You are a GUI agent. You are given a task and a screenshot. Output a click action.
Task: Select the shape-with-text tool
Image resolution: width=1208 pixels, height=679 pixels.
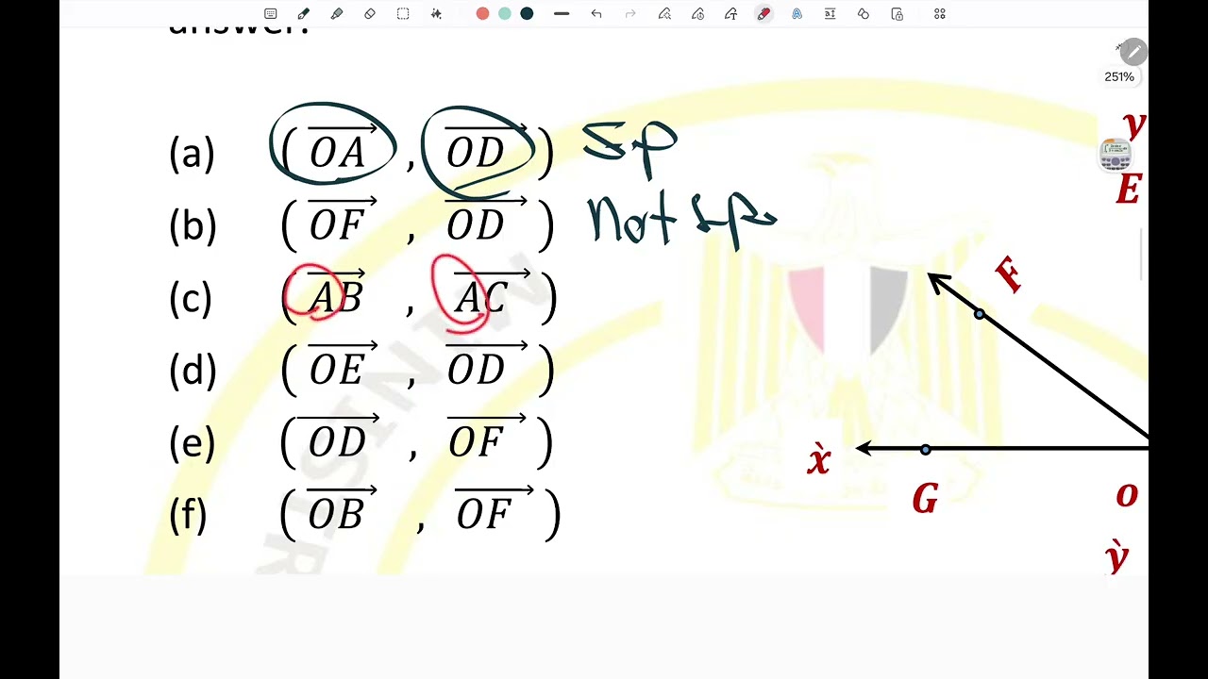[730, 14]
